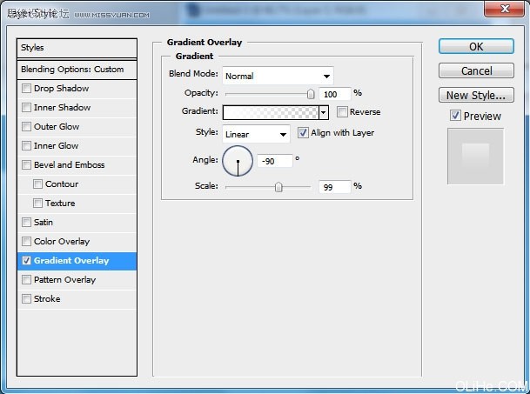Open the Style Linear dropdown
Image resolution: width=530 pixels, height=394 pixels.
256,134
